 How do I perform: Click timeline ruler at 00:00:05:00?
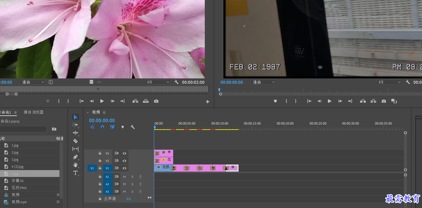[187, 123]
